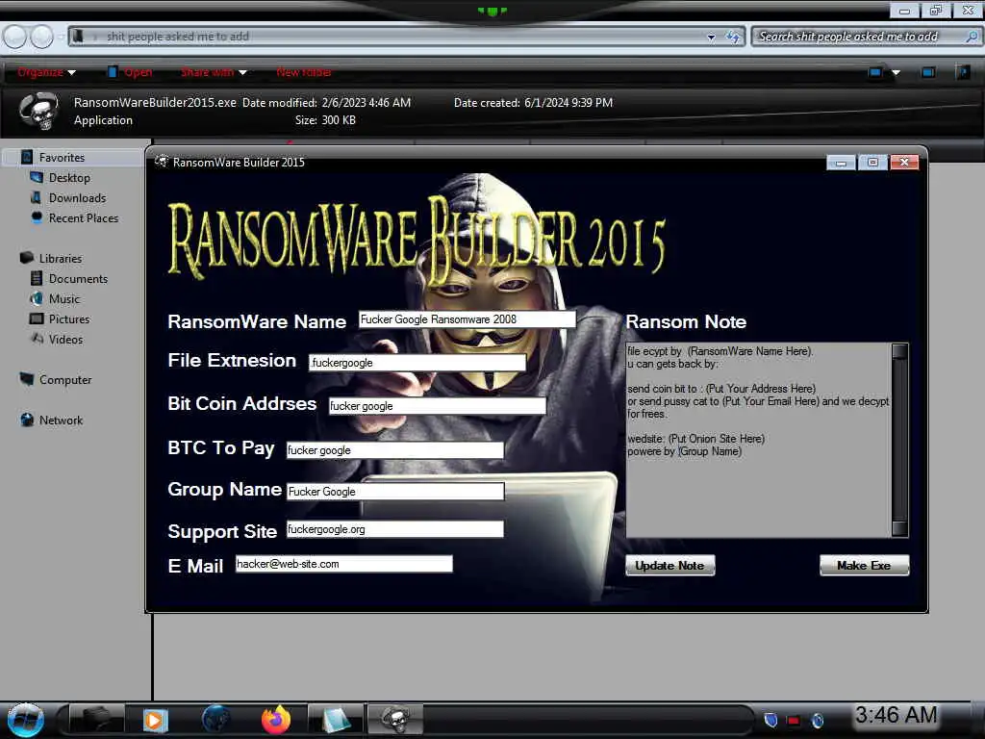Click the magnifier icon in the search box
The image size is (985, 739).
point(972,37)
